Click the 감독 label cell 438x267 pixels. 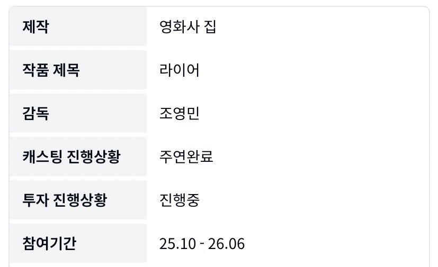pos(78,113)
